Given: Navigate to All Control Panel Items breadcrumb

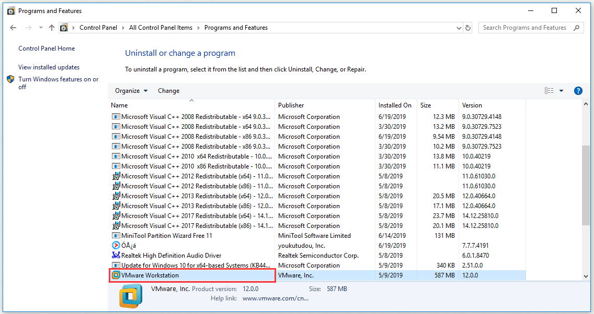Looking at the screenshot, I should tap(161, 27).
